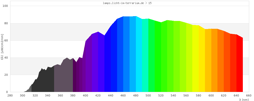This screenshot has width=254, height=101.
Task: Click the 100 tick on the y-axis
Action: pyautogui.click(x=5, y=6)
